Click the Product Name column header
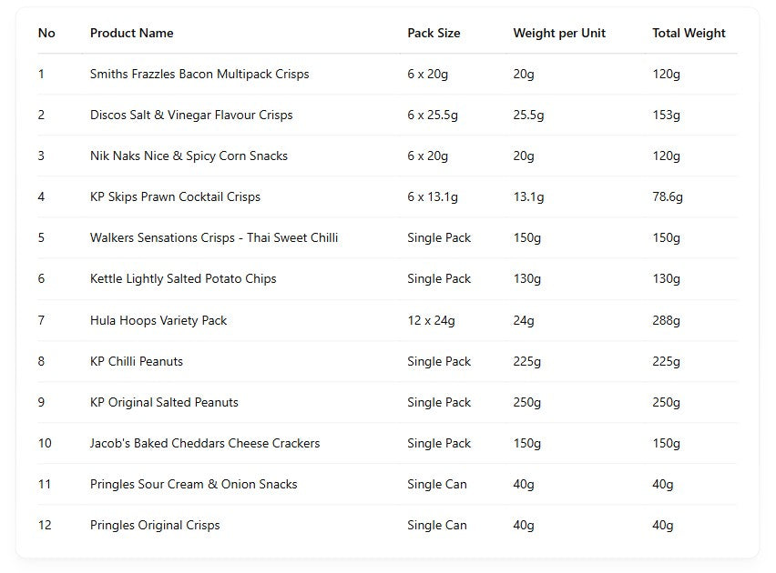The height and width of the screenshot is (573, 776). pos(132,33)
